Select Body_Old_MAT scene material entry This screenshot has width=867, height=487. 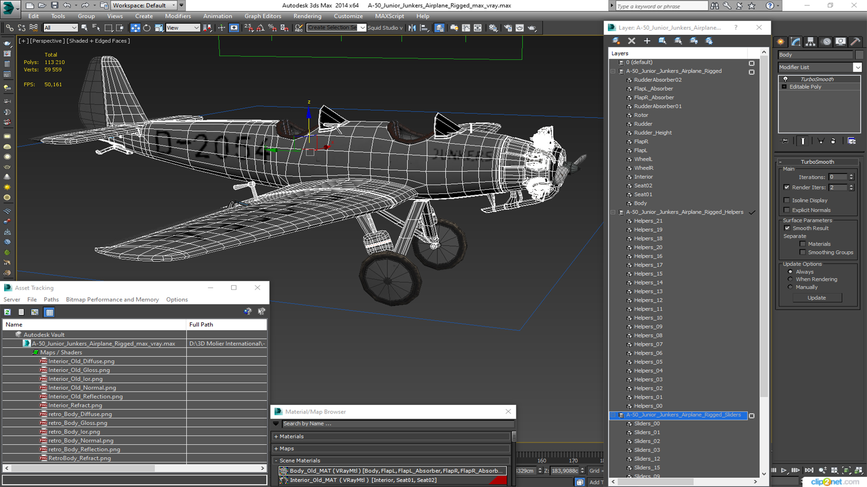[x=392, y=471]
